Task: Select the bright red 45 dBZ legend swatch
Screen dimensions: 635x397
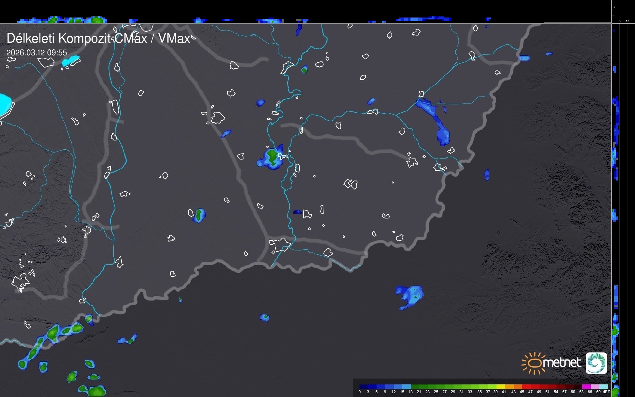Action: (x=526, y=386)
